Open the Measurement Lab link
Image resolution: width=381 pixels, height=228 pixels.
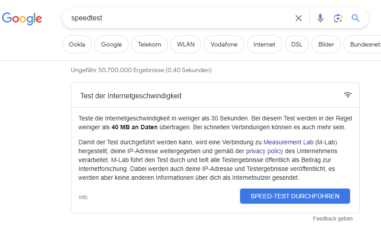[x=288, y=142]
